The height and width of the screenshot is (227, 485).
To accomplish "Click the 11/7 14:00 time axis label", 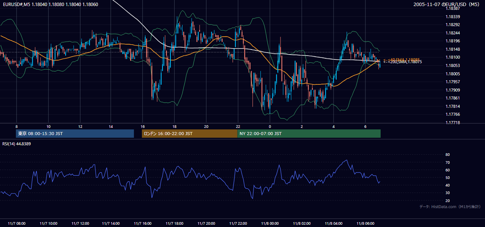I will click(112, 224).
